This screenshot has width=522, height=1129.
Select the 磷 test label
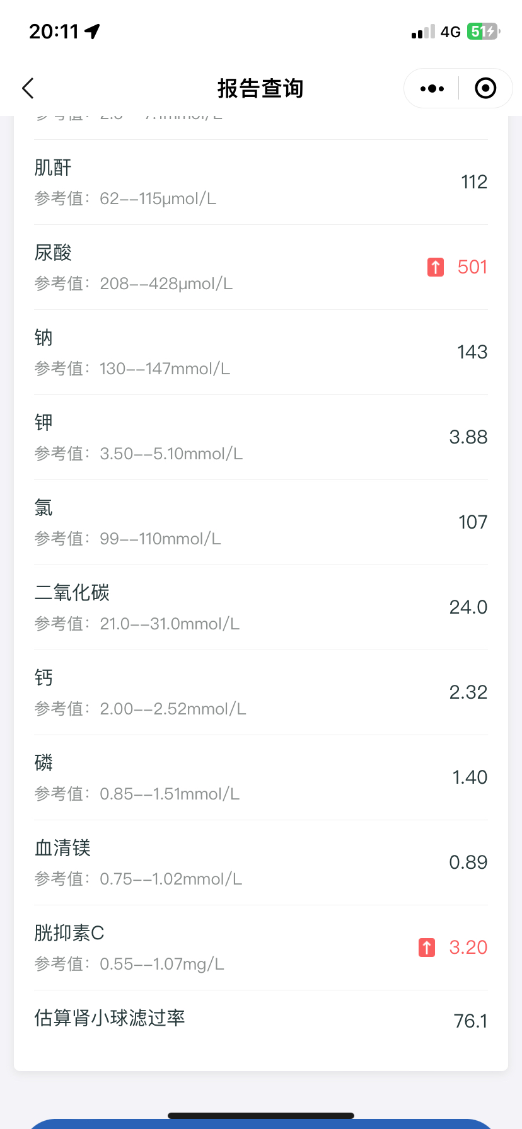[43, 763]
